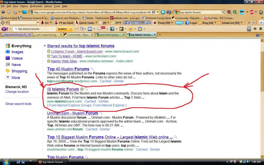The image size is (264, 165).
Task: Expand the IslamCast [50] dropdown
Action: (x=241, y=23)
